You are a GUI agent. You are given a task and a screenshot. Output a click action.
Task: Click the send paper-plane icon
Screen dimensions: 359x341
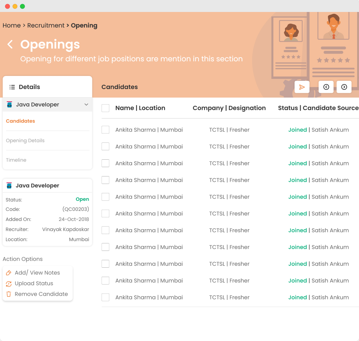pyautogui.click(x=302, y=87)
